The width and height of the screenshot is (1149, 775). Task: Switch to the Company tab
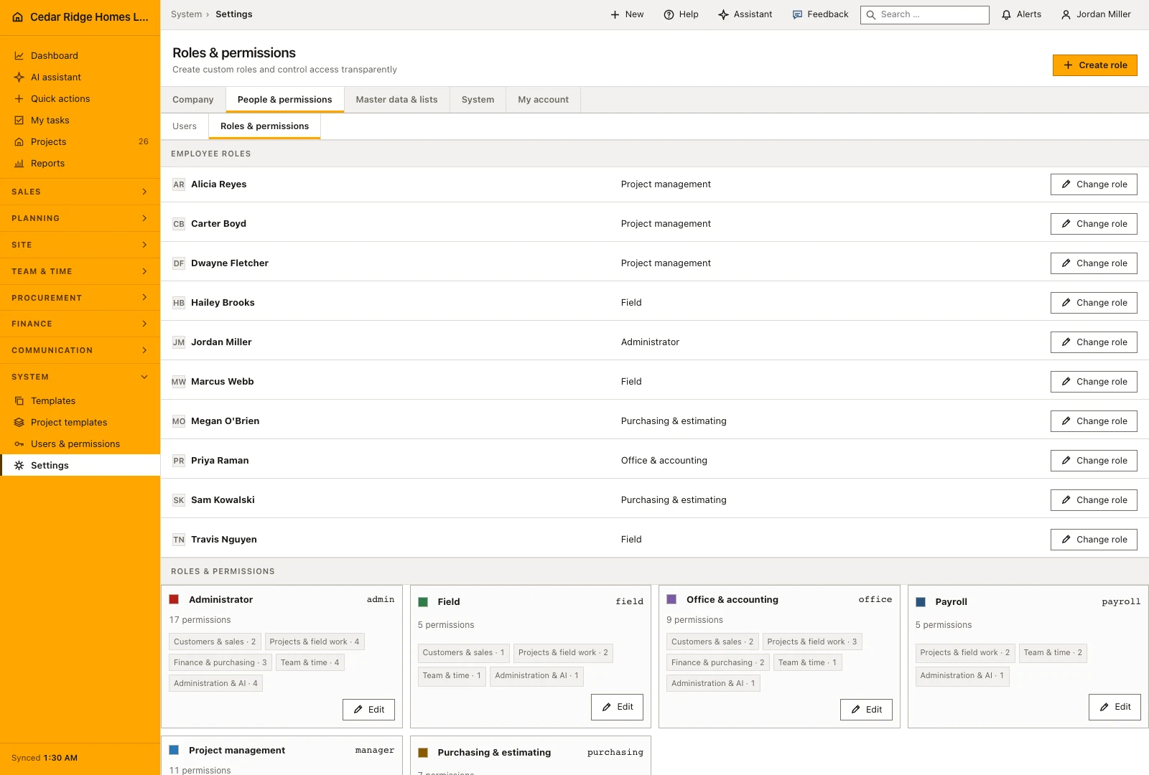(193, 100)
